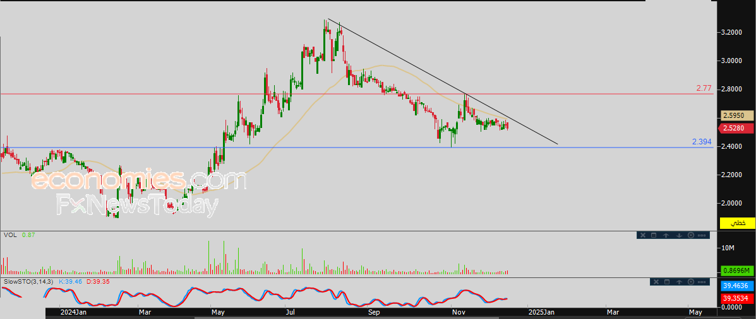
Task: Click the 2.0000 price axis label
Action: 731,203
